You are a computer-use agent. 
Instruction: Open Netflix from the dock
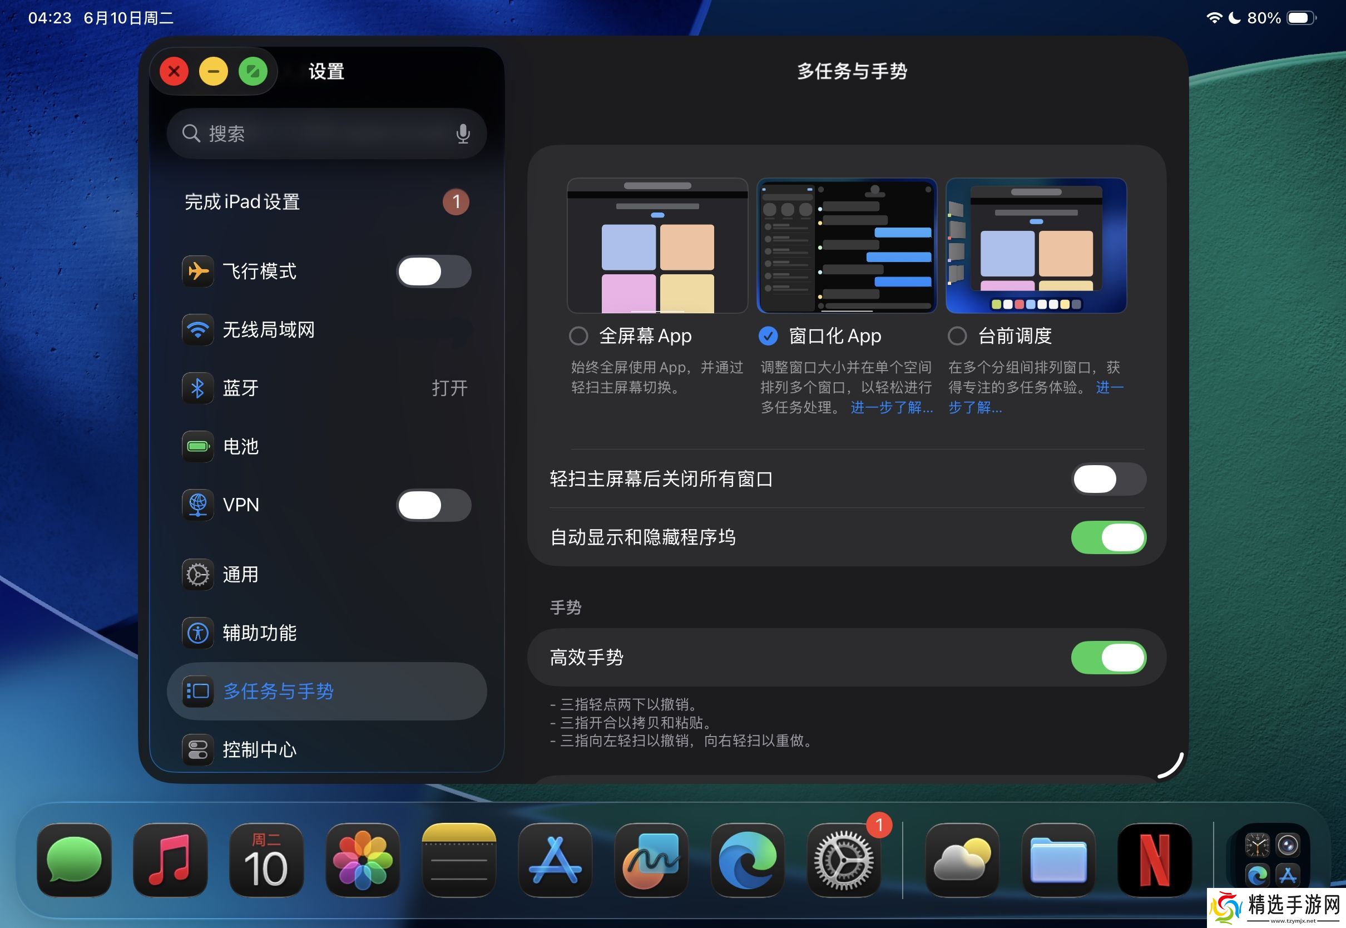click(x=1154, y=861)
